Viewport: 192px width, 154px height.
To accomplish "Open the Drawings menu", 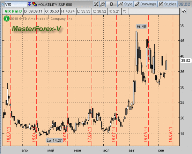I will [x=146, y=4].
